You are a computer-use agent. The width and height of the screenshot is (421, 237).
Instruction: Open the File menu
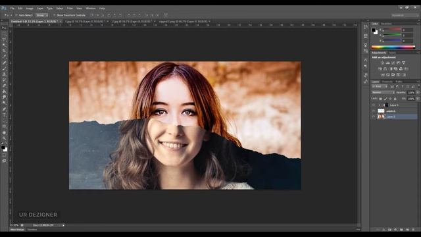[12, 9]
